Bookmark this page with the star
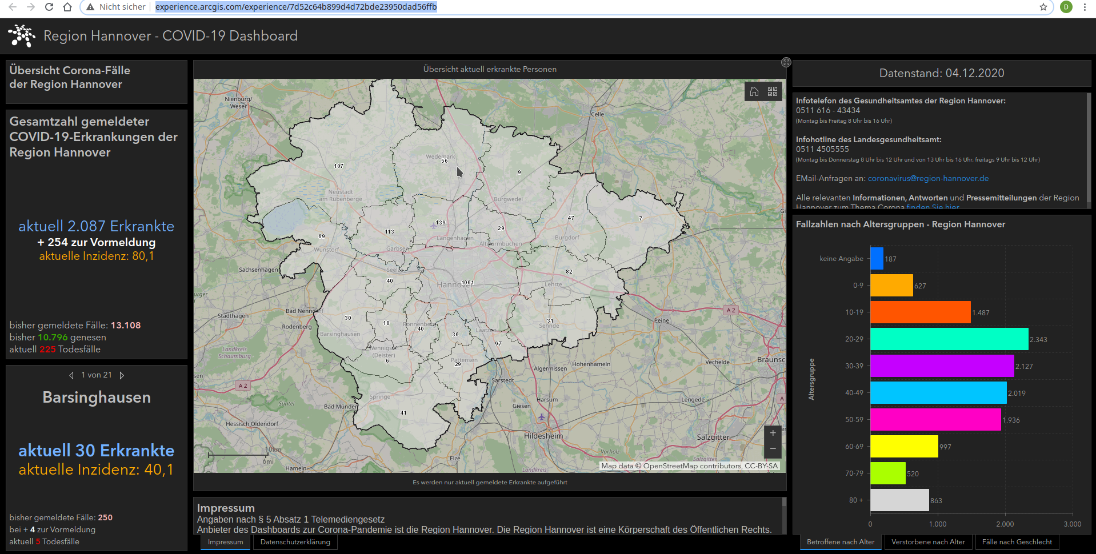Viewport: 1096px width, 554px height. click(1043, 7)
